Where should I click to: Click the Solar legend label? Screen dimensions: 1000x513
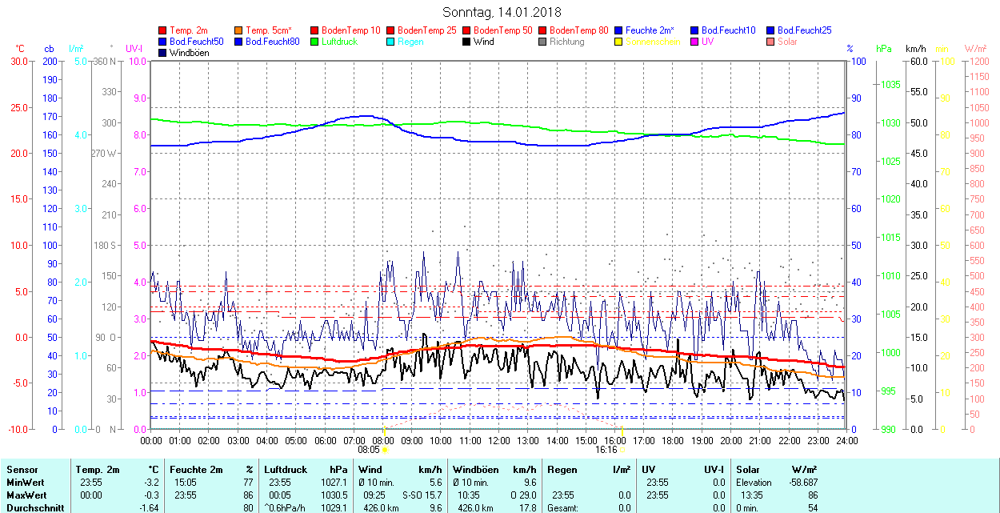(x=787, y=42)
